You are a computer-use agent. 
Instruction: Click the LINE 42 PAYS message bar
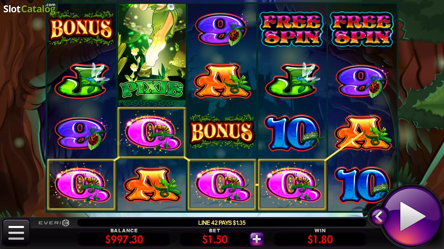(222, 223)
